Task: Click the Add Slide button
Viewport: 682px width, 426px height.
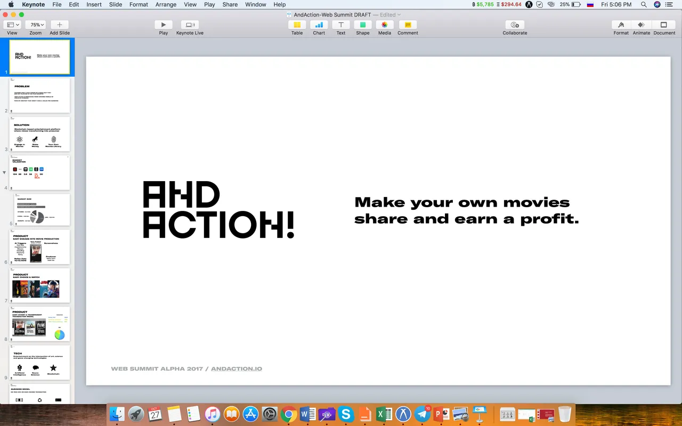Action: pyautogui.click(x=59, y=24)
